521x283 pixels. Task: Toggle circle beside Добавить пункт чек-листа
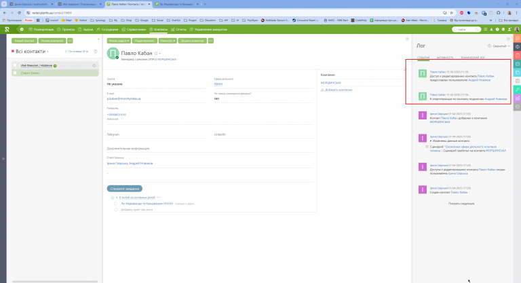point(116,210)
